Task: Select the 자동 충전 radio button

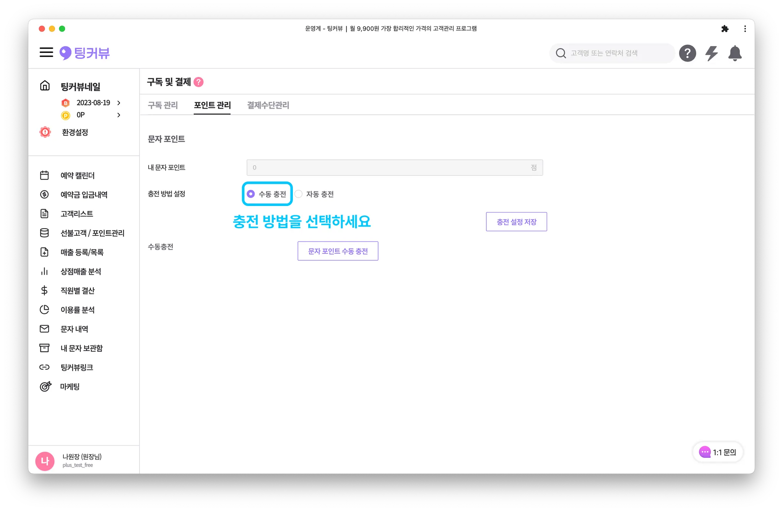Action: coord(299,194)
